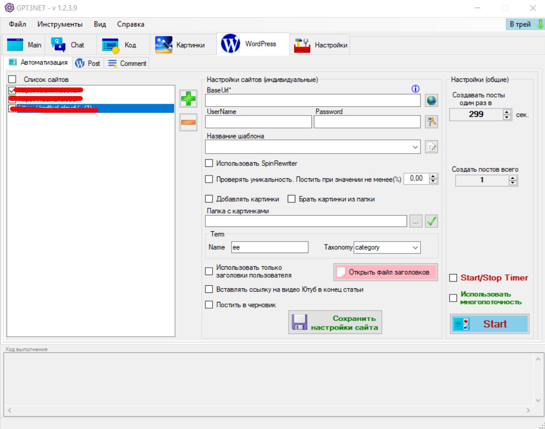Open the Файл menu

tap(18, 24)
